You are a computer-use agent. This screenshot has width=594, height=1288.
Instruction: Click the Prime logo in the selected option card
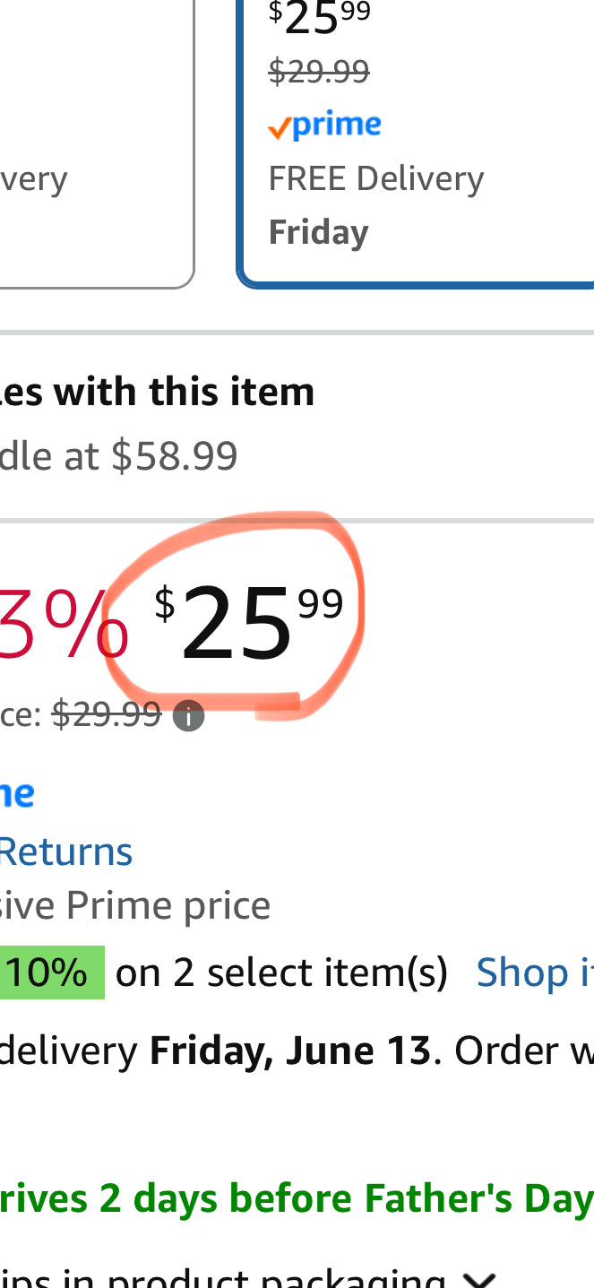324,126
